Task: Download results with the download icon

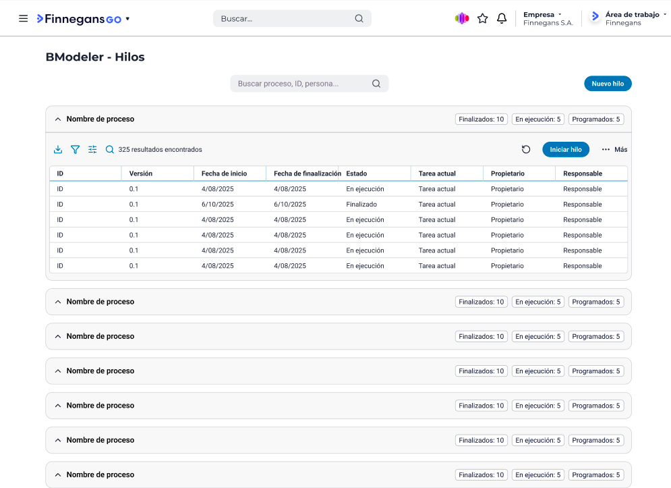Action: (x=58, y=150)
